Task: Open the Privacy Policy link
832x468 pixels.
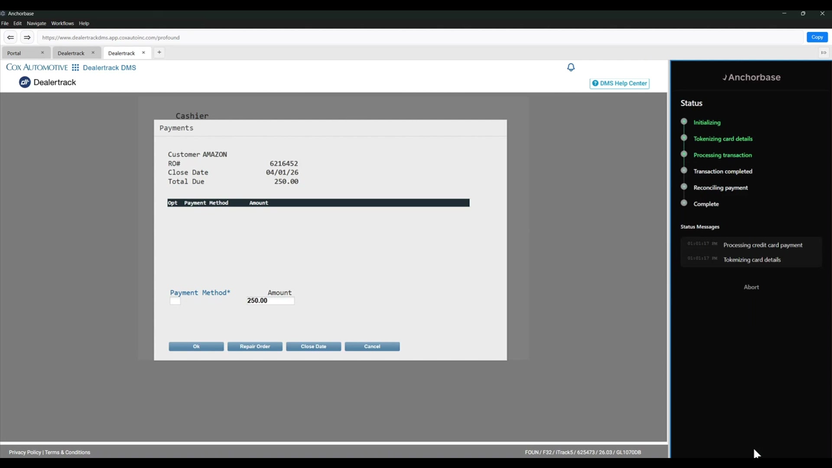Action: [x=25, y=452]
